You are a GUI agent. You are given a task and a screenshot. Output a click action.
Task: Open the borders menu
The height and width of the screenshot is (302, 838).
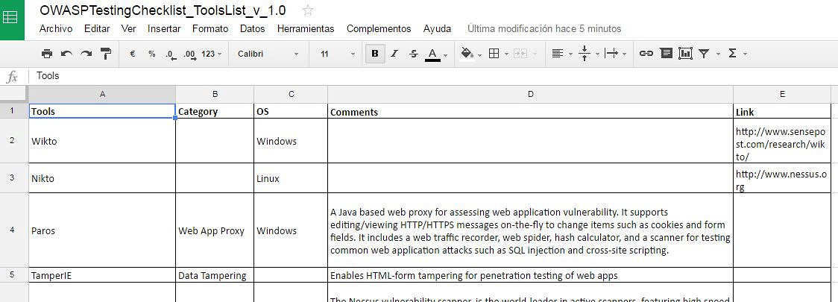tap(494, 54)
